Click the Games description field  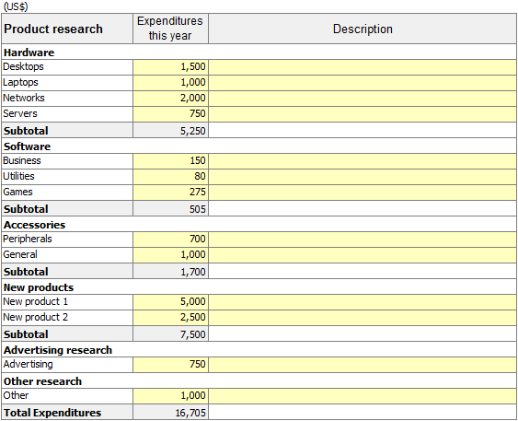(363, 193)
